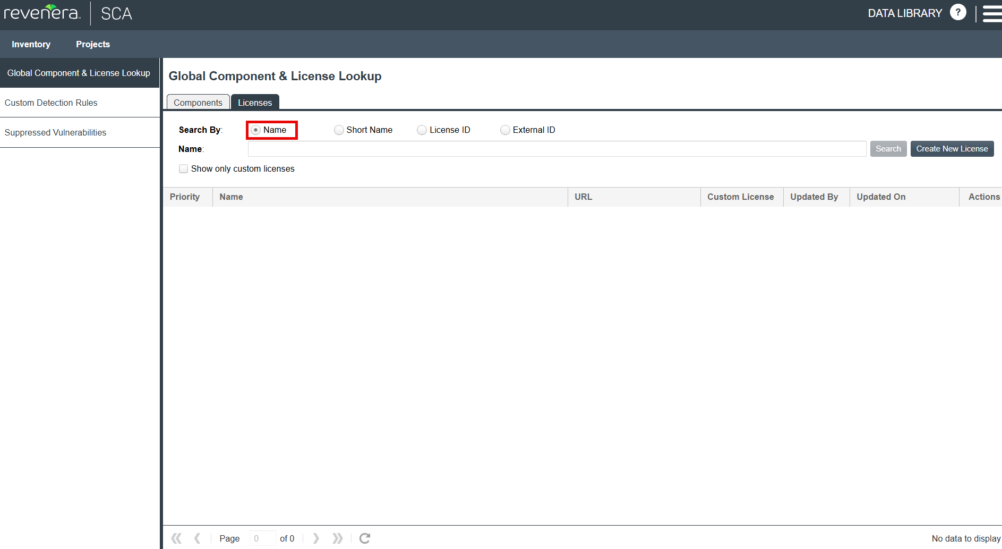
Task: Select the Short Name radio button
Action: pyautogui.click(x=339, y=130)
